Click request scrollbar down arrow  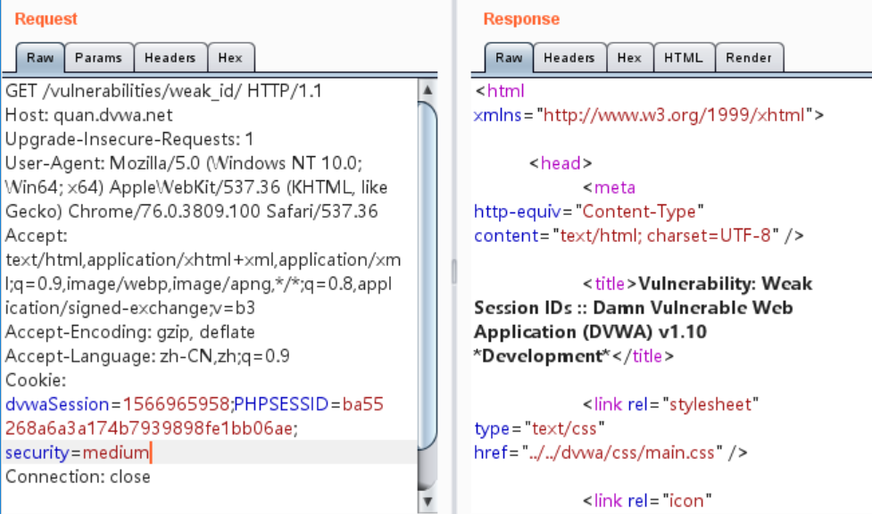[428, 502]
